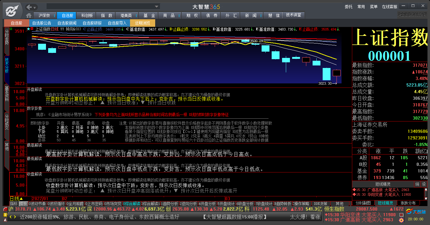Image resolution: width=430 pixels, height=225 pixels.
Task: Select the 0波段循环 indicator tab
Action: 56,204
